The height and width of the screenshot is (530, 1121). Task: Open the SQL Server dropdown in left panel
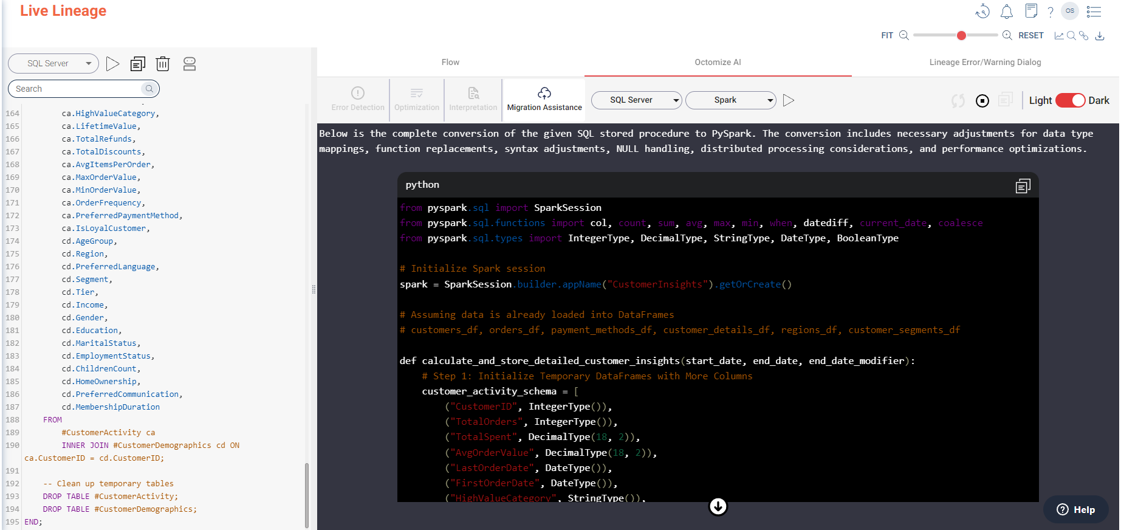(53, 63)
